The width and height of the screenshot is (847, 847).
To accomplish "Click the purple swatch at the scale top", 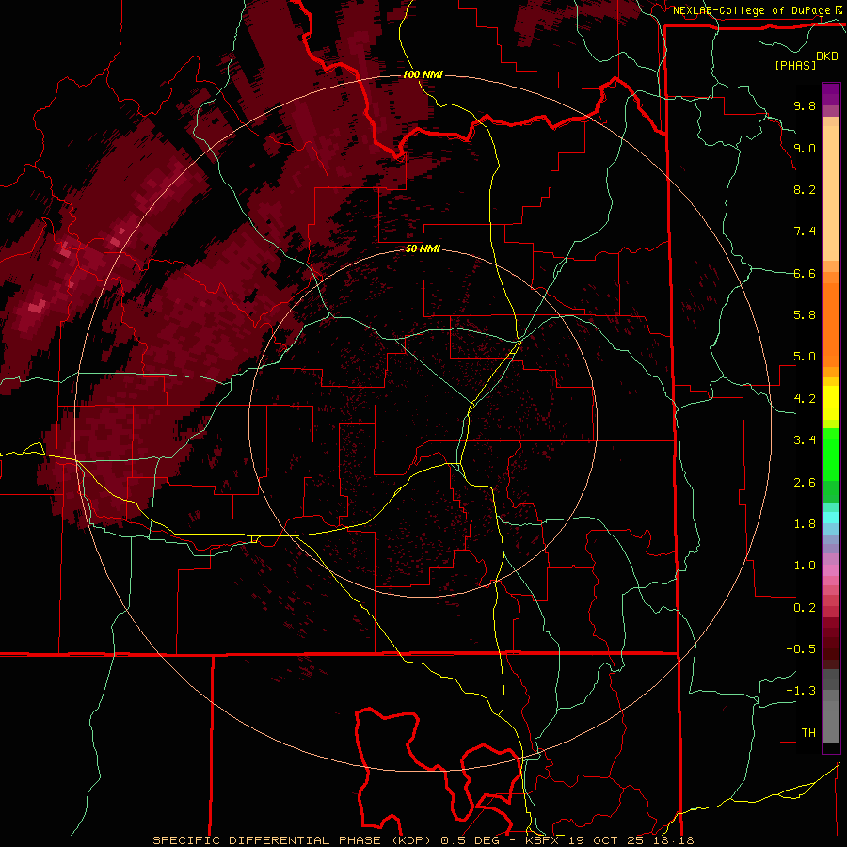I will [831, 94].
